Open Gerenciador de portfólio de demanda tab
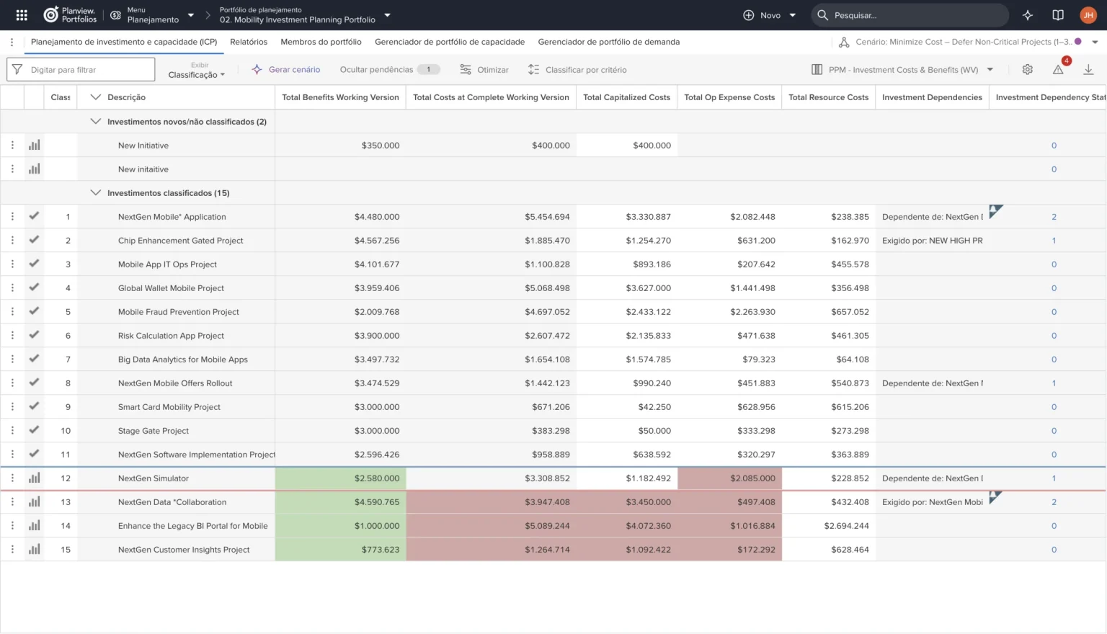This screenshot has height=634, width=1107. (609, 42)
